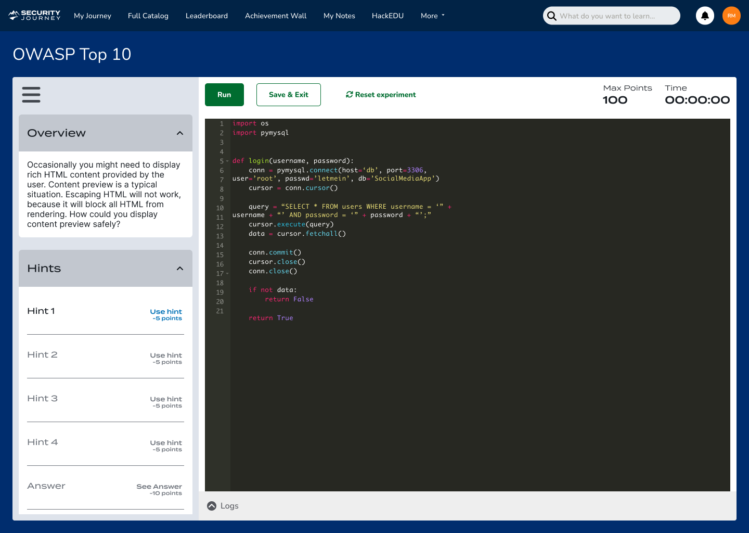Open the RM profile avatar menu
The height and width of the screenshot is (533, 749).
point(731,16)
